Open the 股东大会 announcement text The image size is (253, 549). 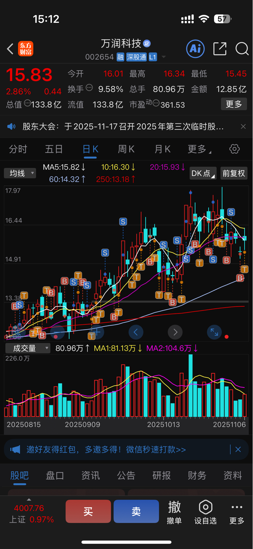coord(123,127)
